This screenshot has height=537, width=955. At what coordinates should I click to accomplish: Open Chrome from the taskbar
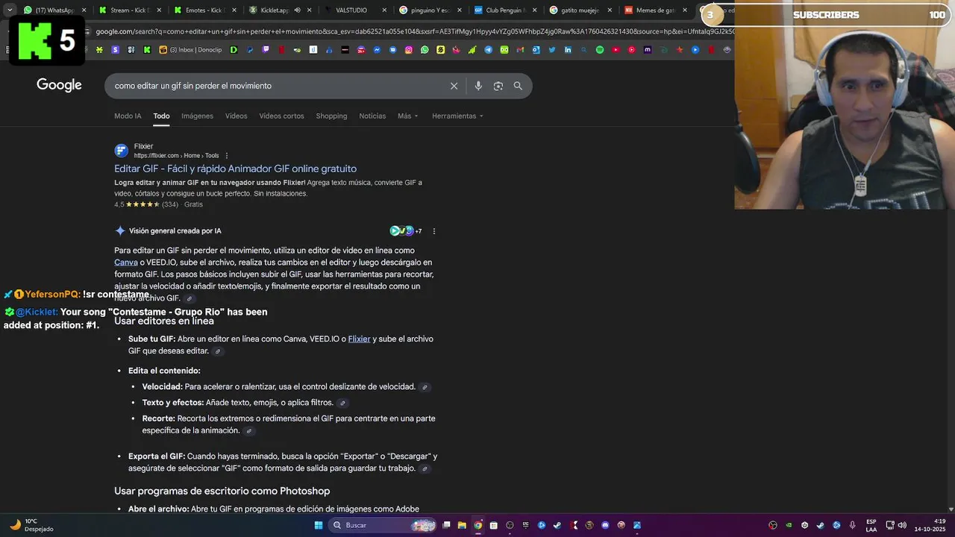point(477,525)
